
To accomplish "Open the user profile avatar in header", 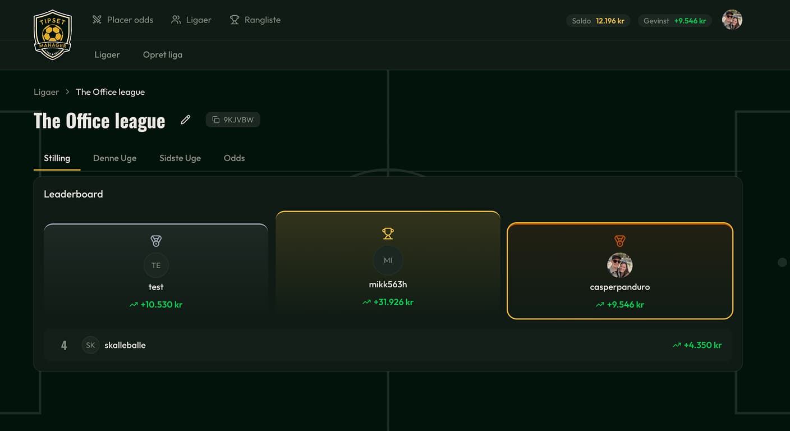I will (732, 20).
